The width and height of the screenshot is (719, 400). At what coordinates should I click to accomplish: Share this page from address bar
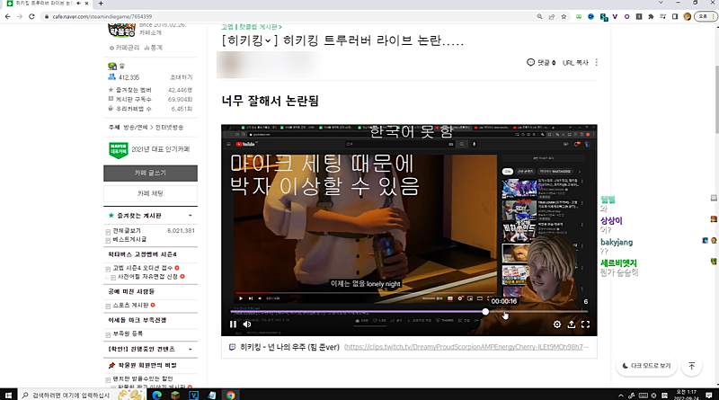click(552, 16)
